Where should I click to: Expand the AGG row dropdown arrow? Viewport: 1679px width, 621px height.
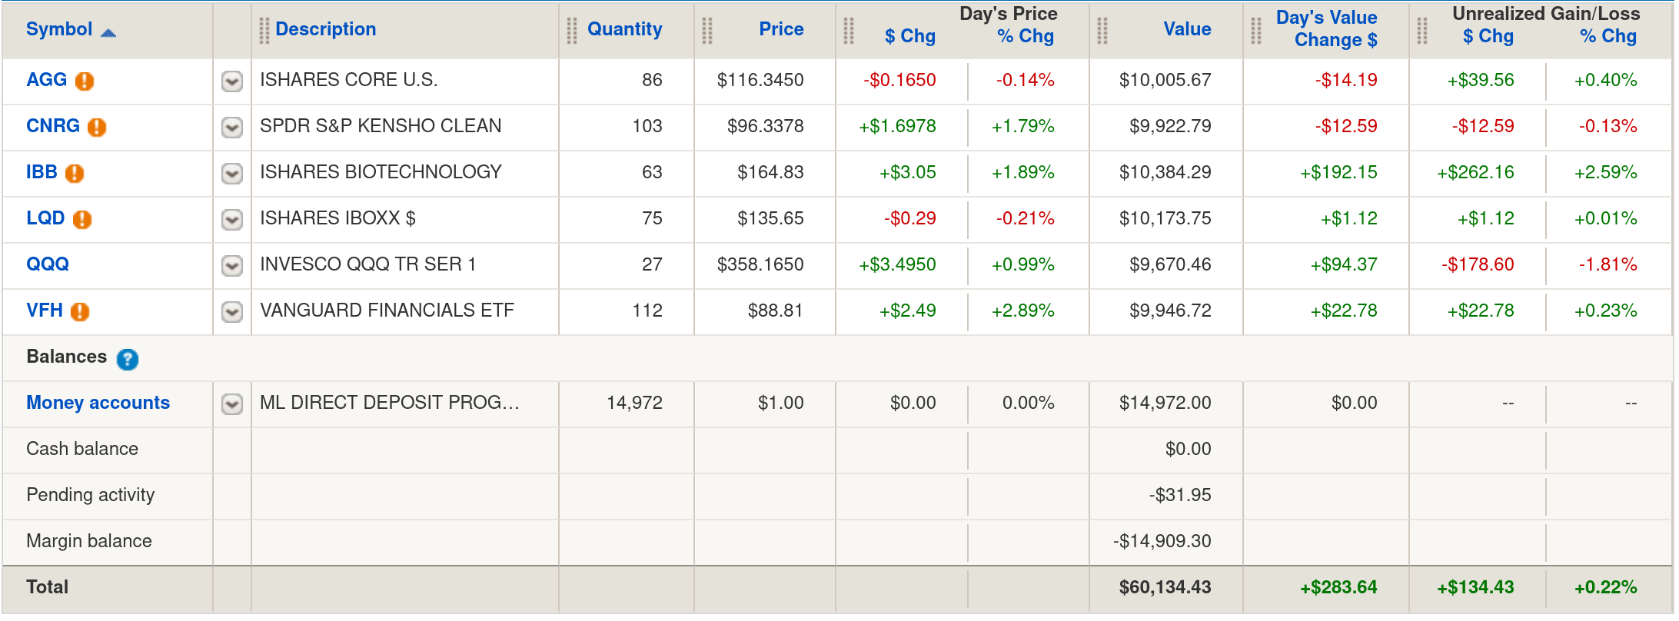click(232, 81)
